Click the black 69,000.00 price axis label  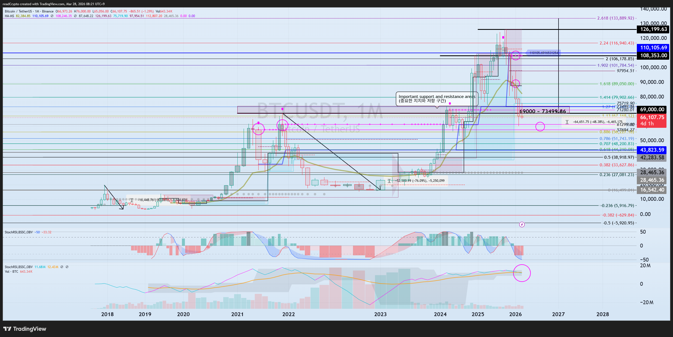click(652, 110)
